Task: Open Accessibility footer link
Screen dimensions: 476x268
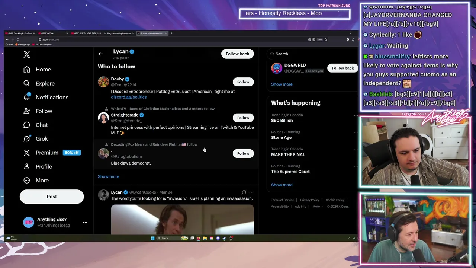Action: tap(280, 207)
